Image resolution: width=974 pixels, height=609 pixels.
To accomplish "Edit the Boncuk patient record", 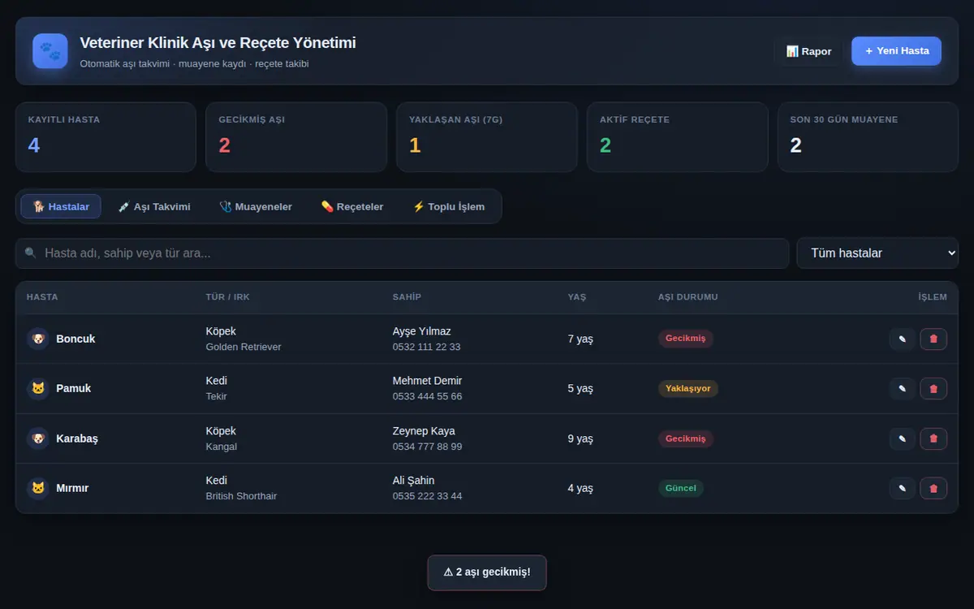I will (903, 339).
